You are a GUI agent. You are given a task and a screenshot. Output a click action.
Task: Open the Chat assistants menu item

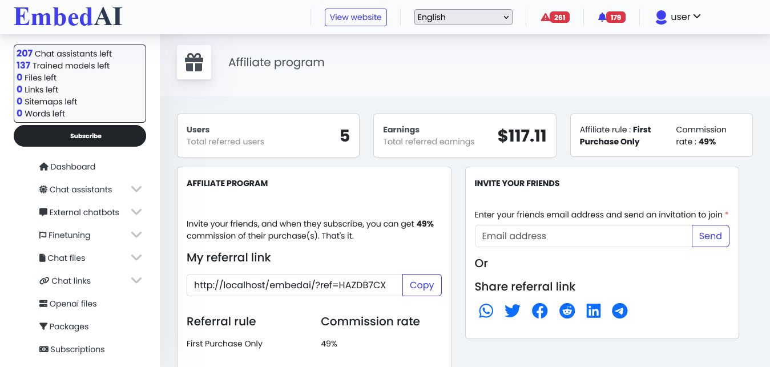(75, 189)
